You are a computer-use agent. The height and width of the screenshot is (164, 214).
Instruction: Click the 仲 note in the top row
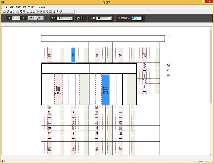pyautogui.click(x=121, y=55)
